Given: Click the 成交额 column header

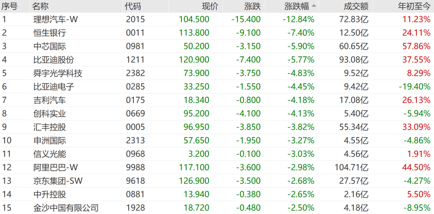Looking at the screenshot, I should [356, 6].
